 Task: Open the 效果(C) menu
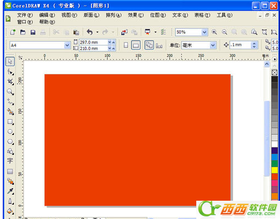[136, 15]
